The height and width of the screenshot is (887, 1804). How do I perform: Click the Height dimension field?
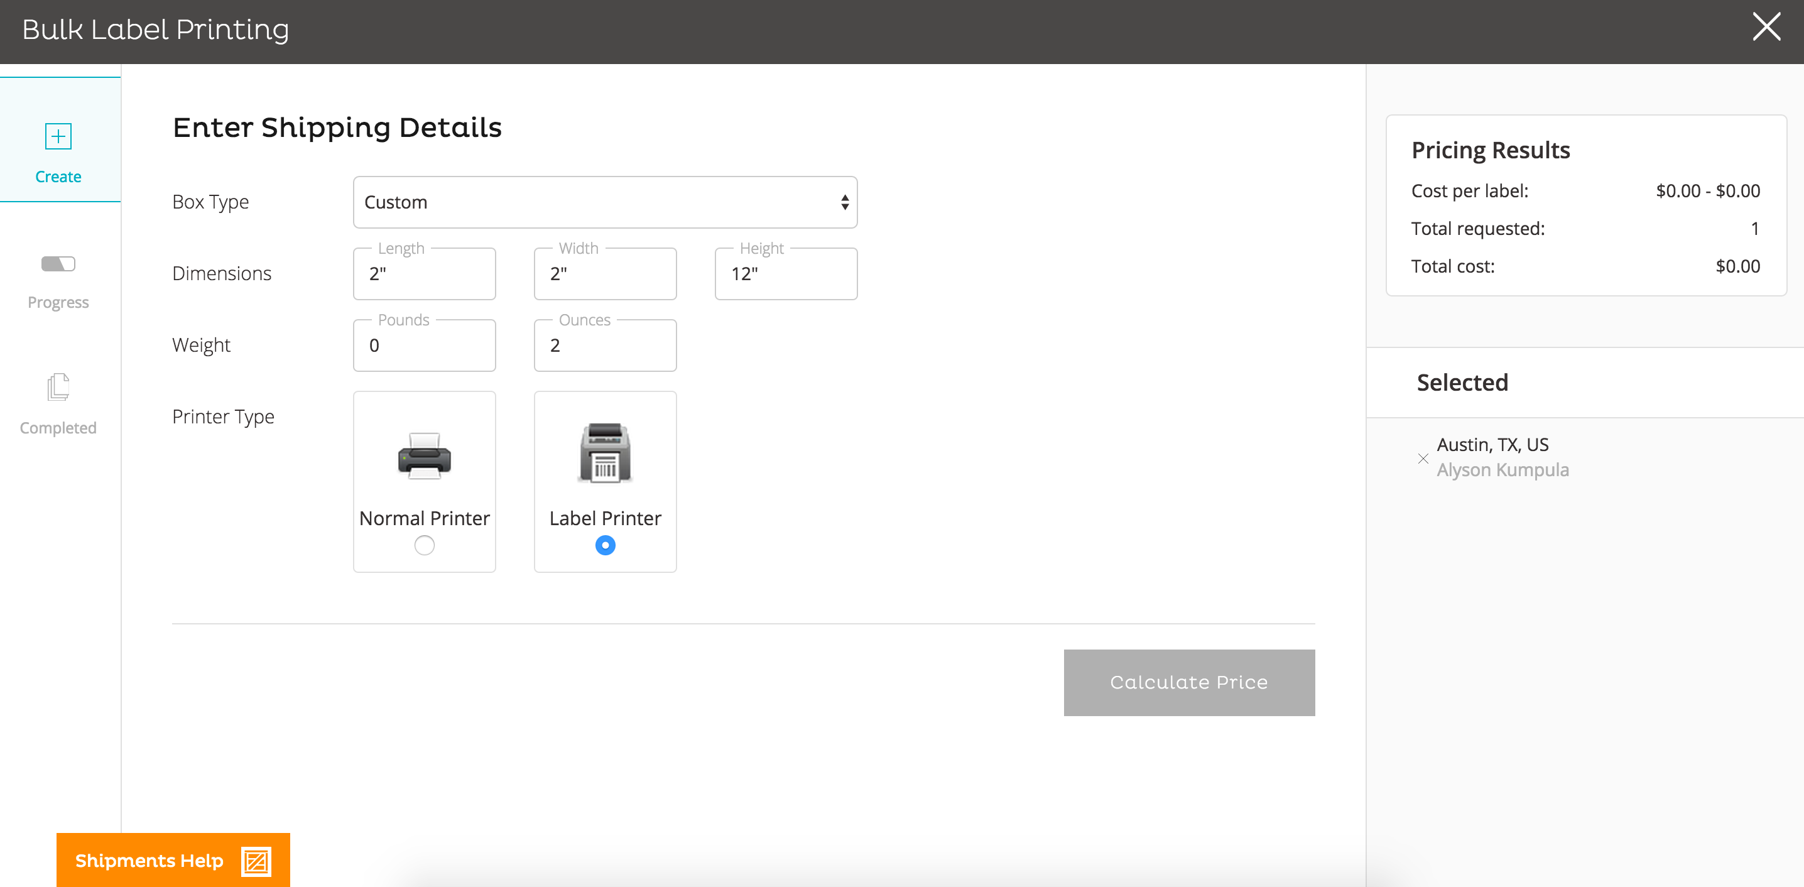pos(786,274)
